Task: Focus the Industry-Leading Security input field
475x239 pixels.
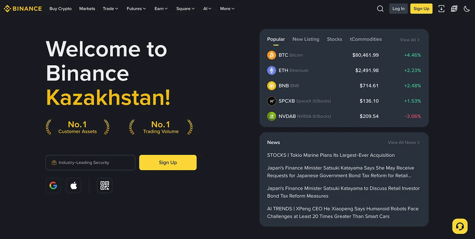Action: tap(90, 162)
